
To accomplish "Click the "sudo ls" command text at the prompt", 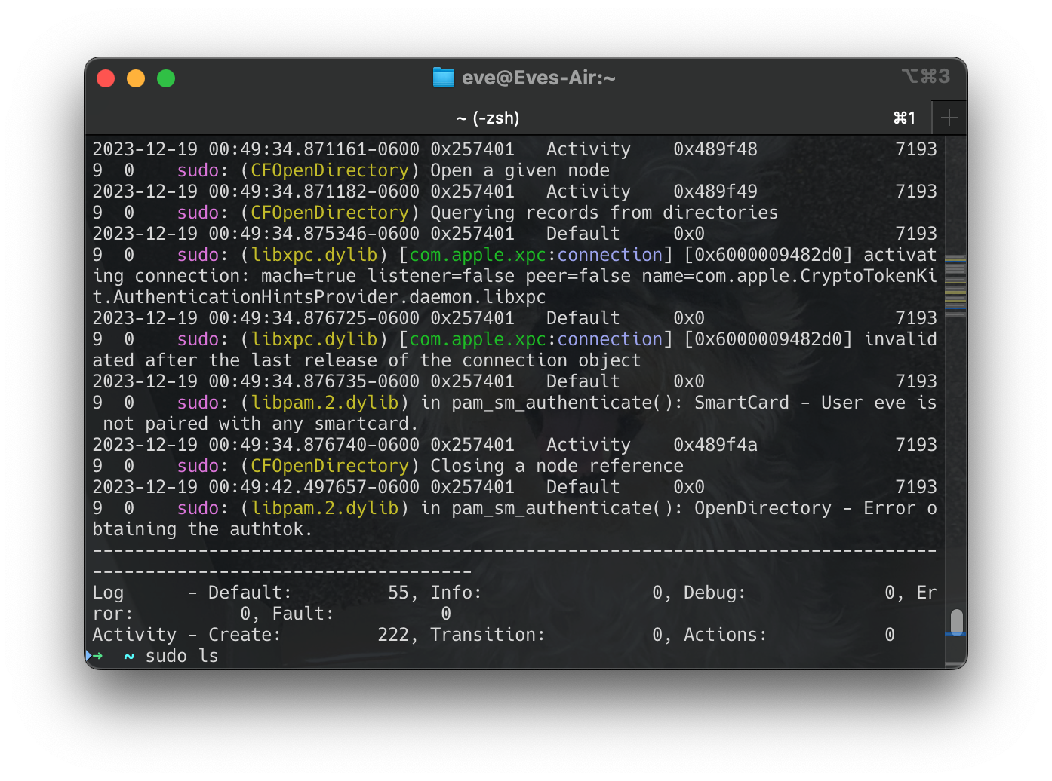I will [x=181, y=656].
